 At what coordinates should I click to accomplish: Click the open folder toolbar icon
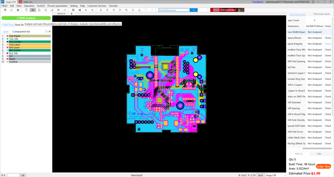pyautogui.click(x=11, y=10)
